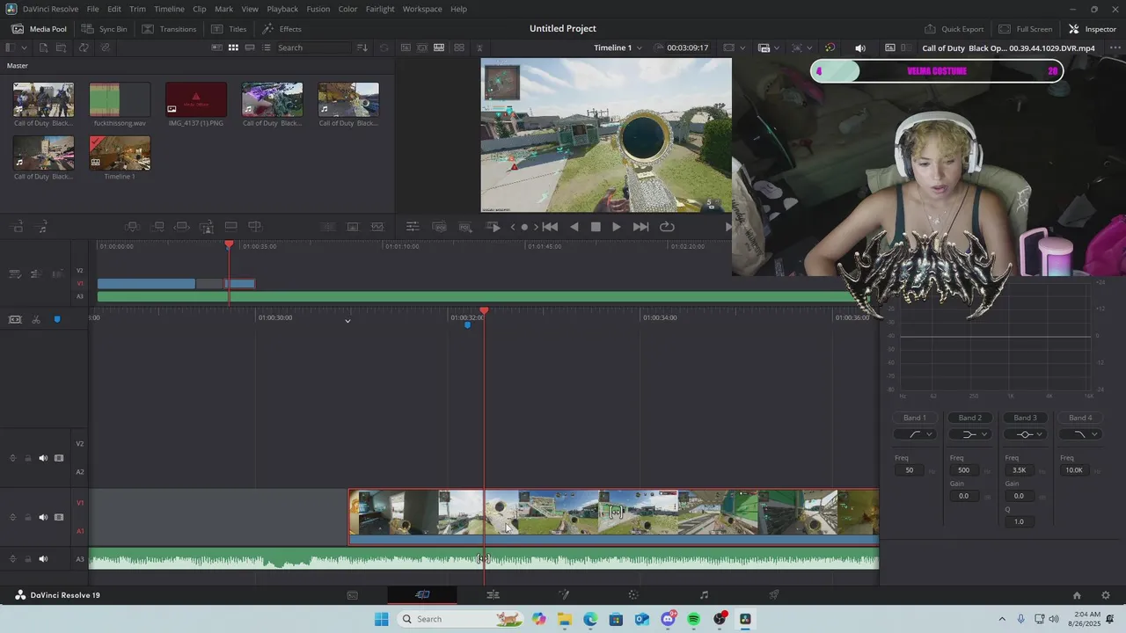Screen dimensions: 1126x633
Task: Toggle bypass color grades and Fusion effects
Action: [x=830, y=47]
